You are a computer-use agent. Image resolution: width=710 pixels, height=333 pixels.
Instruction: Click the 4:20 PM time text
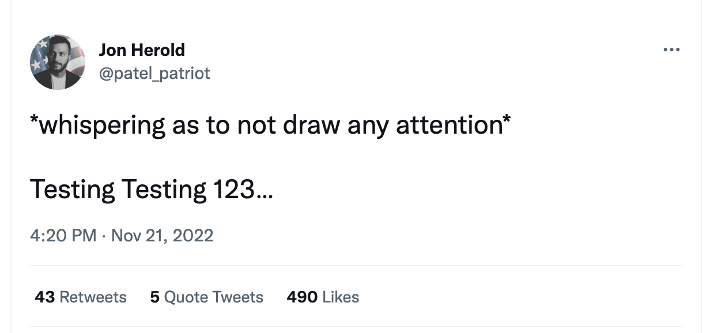(x=63, y=236)
